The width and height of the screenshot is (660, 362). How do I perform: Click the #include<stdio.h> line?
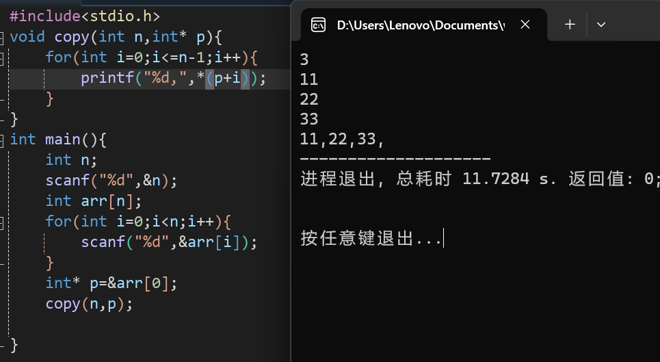(x=85, y=16)
